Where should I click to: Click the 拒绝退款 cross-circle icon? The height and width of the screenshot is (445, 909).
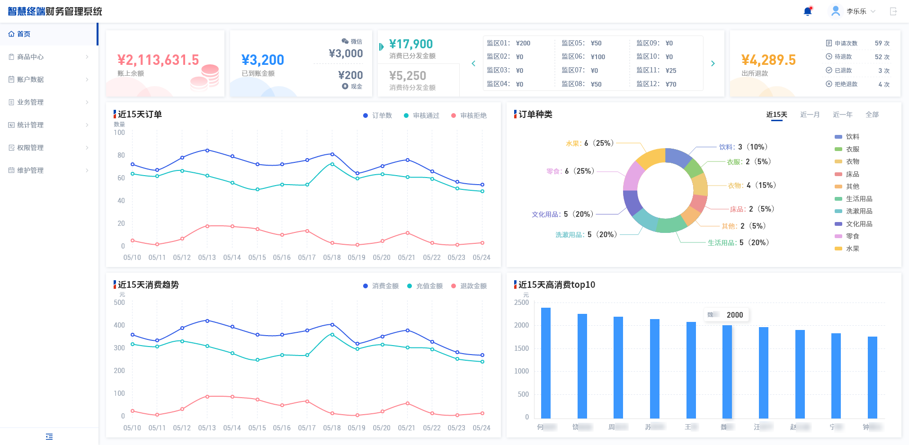pyautogui.click(x=829, y=84)
